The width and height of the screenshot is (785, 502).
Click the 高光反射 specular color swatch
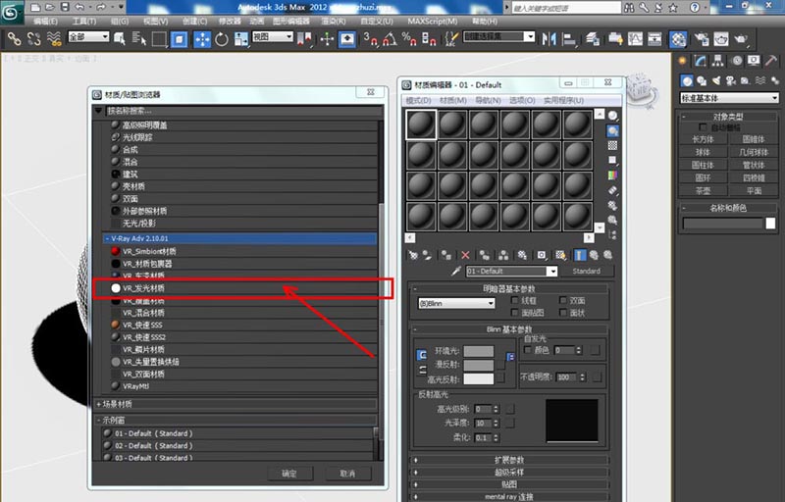click(x=479, y=379)
